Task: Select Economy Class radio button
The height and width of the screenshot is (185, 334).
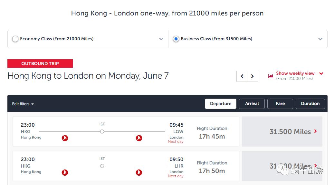Action: click(x=15, y=39)
